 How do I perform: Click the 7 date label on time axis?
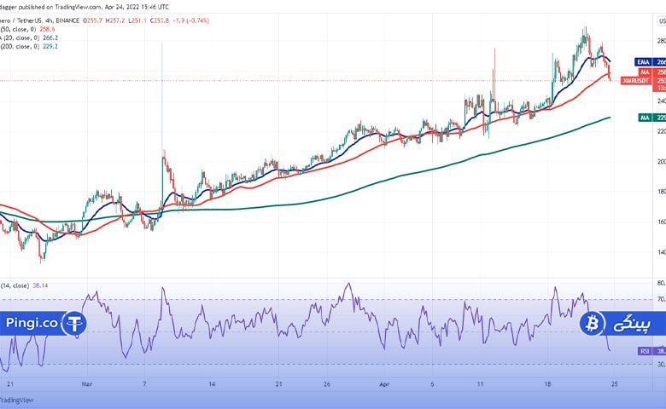coord(144,384)
